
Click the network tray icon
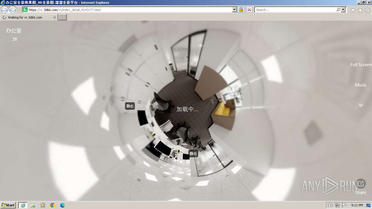[337, 205]
